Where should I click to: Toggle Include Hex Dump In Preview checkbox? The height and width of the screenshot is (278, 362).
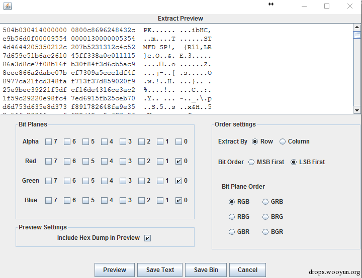pos(147,238)
